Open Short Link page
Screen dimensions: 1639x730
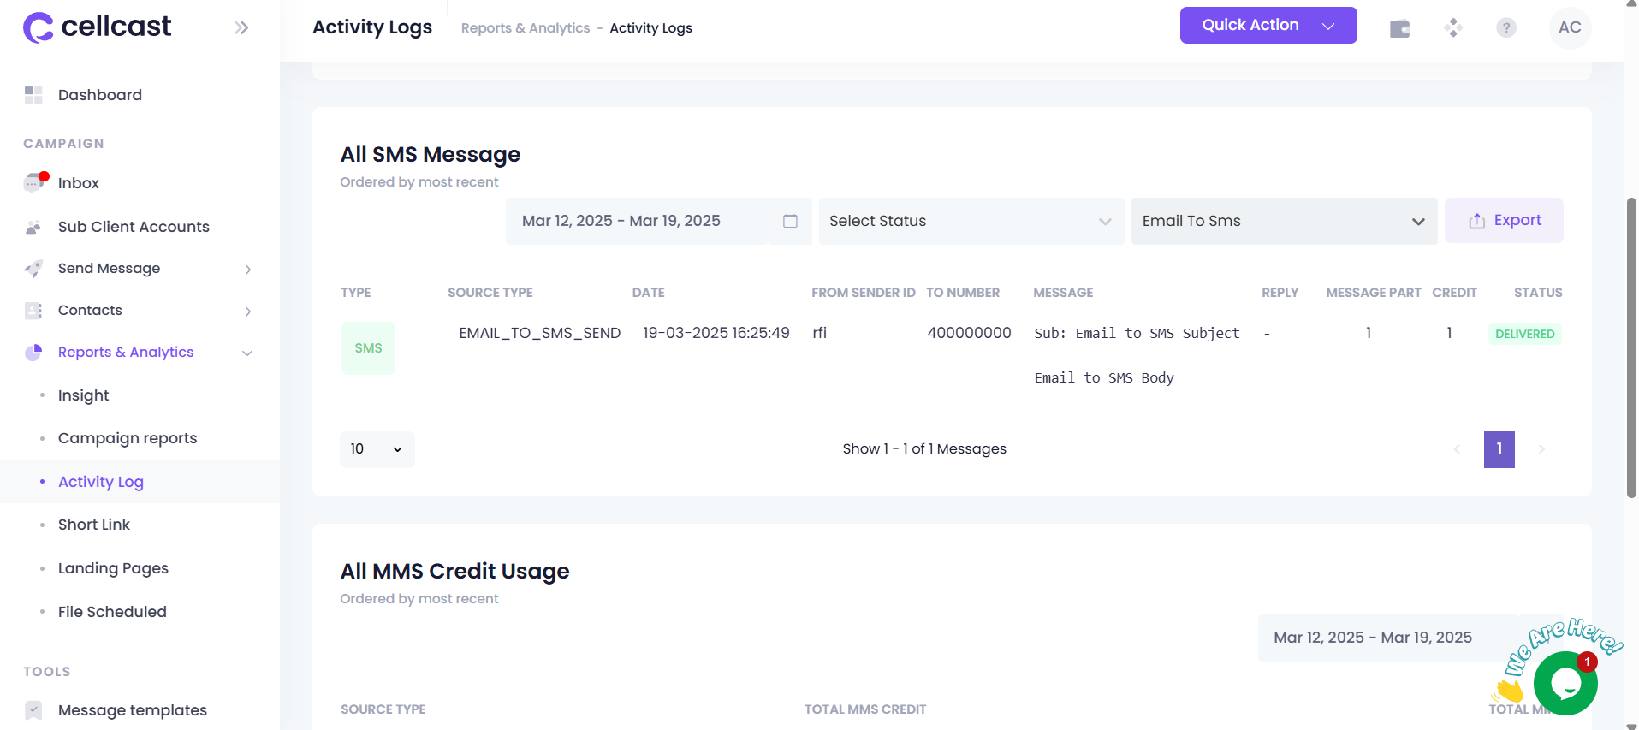94,525
